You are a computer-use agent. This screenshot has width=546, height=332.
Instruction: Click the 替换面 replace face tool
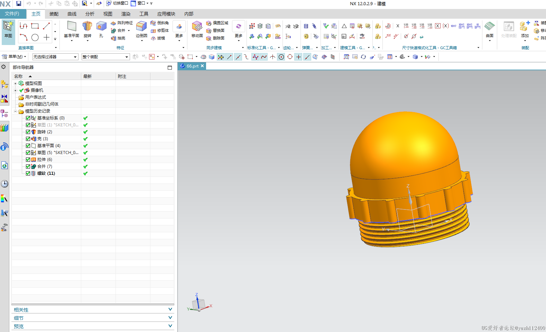point(215,30)
